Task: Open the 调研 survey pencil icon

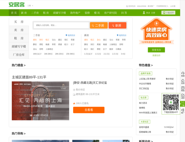Action: click(x=182, y=95)
